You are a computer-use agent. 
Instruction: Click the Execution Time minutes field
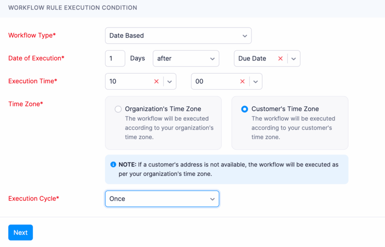[x=227, y=81]
